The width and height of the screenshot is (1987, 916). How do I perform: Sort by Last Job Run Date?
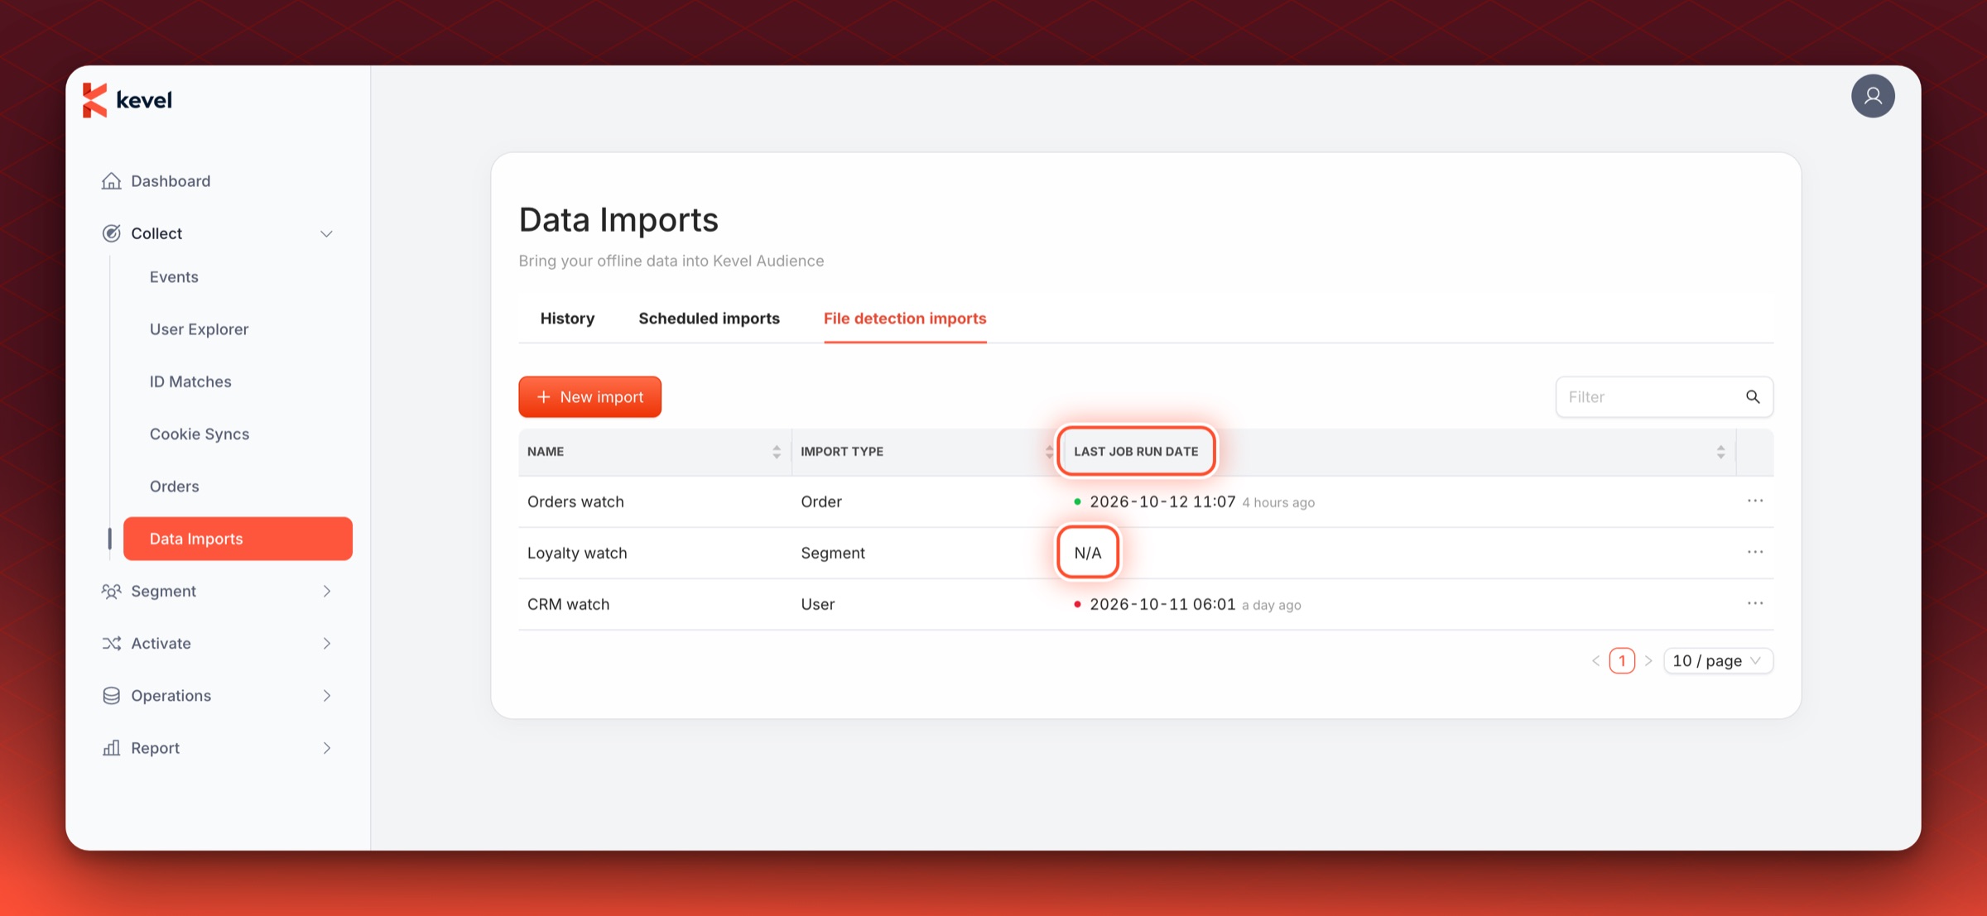point(1720,452)
